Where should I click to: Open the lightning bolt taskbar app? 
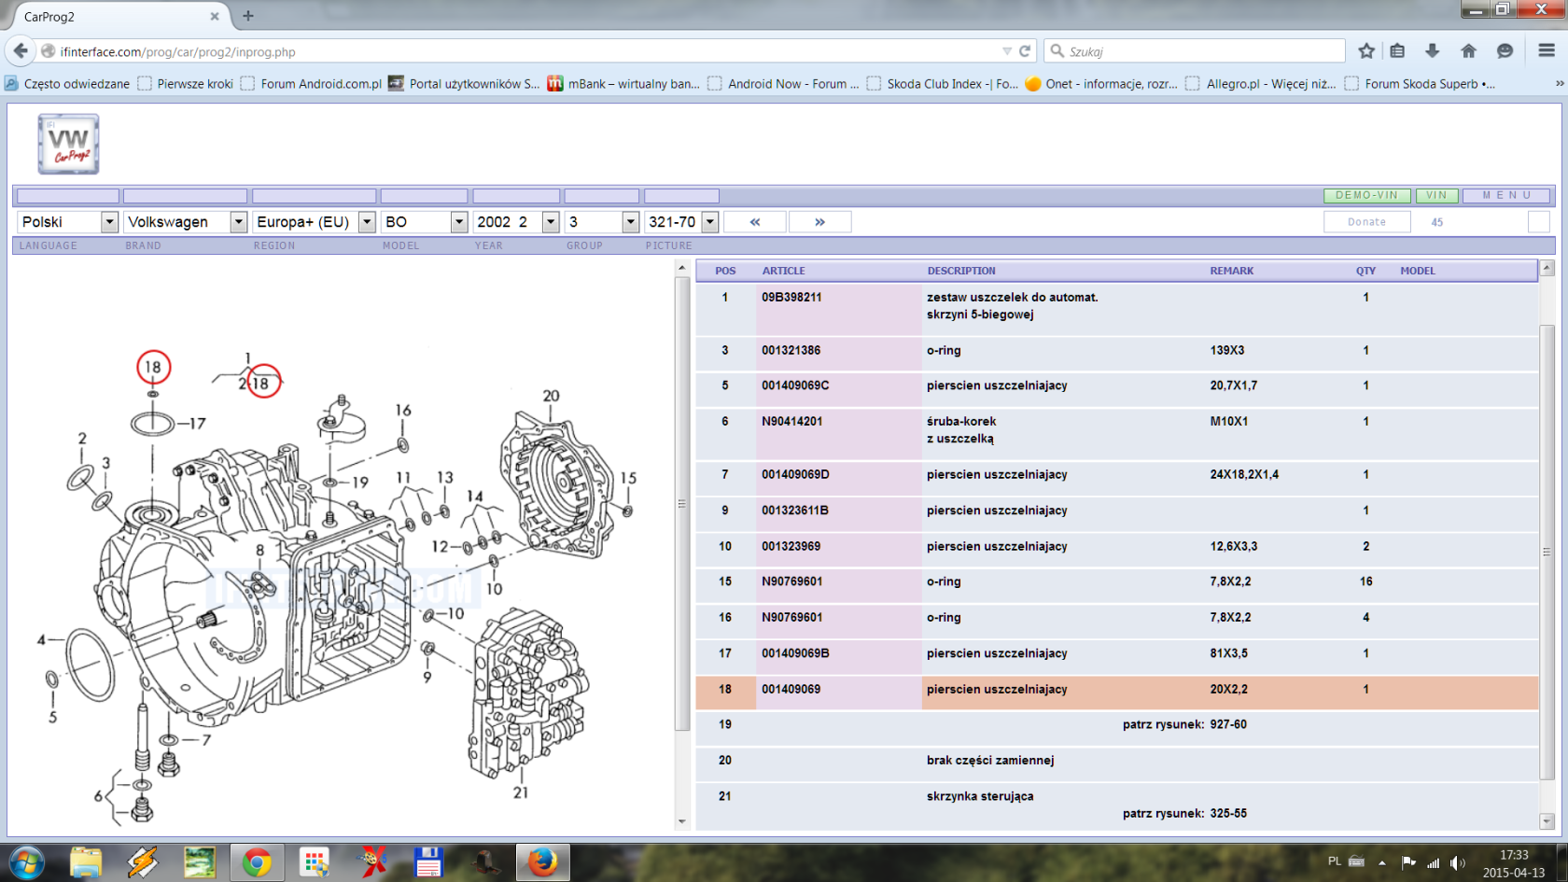[x=143, y=862]
